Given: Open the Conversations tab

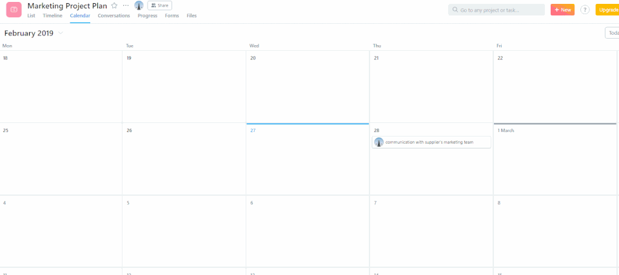Looking at the screenshot, I should 113,16.
